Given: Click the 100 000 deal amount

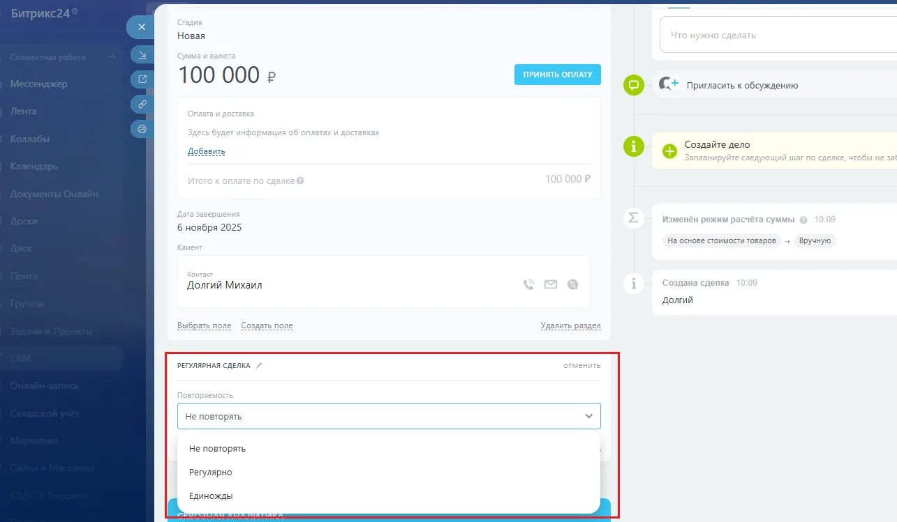Looking at the screenshot, I should (x=219, y=75).
